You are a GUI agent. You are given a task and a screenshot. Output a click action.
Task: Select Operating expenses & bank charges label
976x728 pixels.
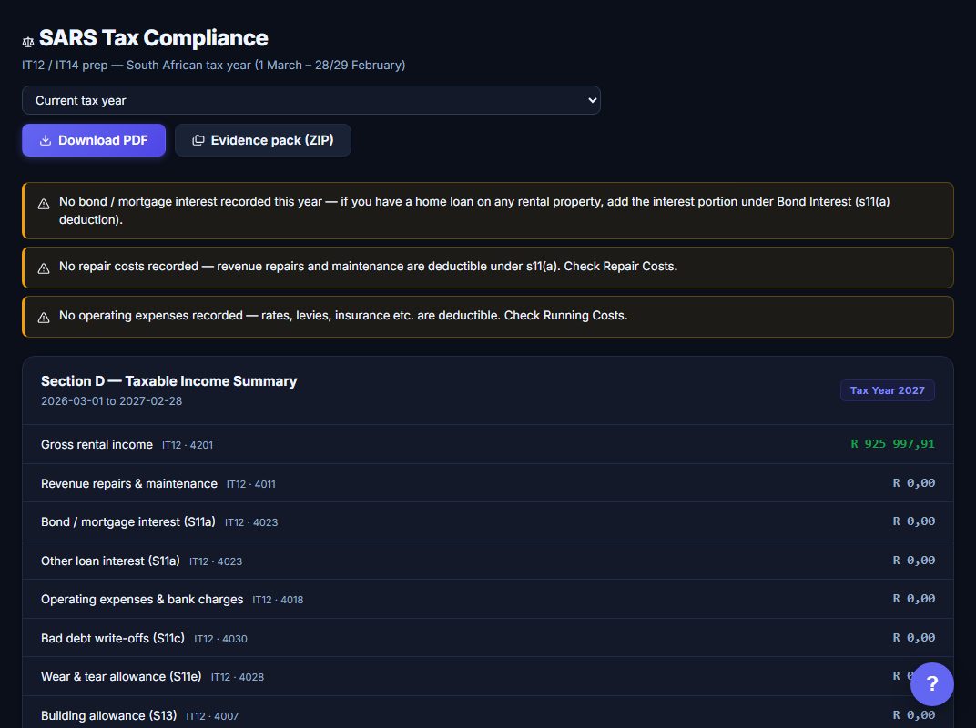(142, 599)
